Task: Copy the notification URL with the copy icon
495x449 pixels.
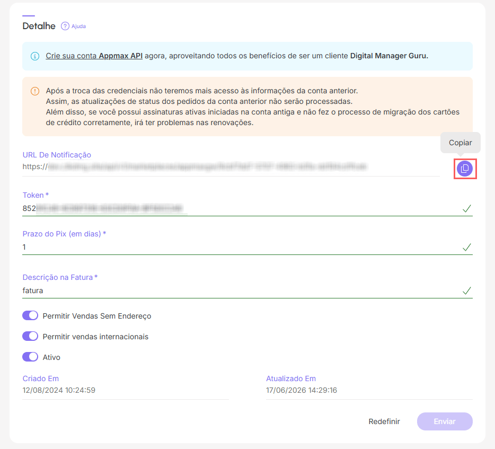Action: click(x=465, y=169)
